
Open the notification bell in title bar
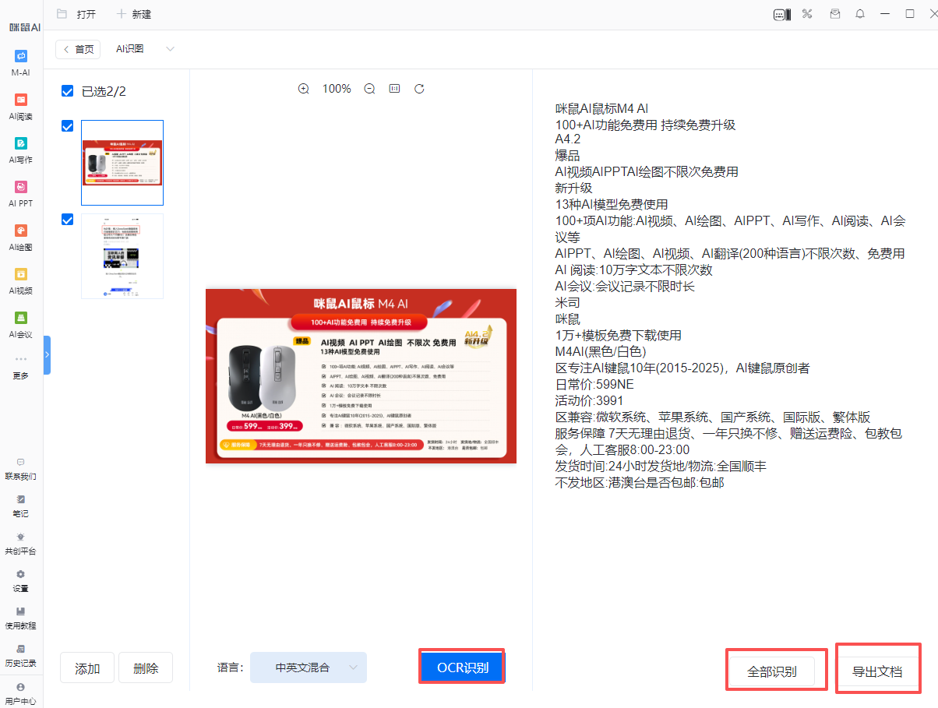coord(860,14)
